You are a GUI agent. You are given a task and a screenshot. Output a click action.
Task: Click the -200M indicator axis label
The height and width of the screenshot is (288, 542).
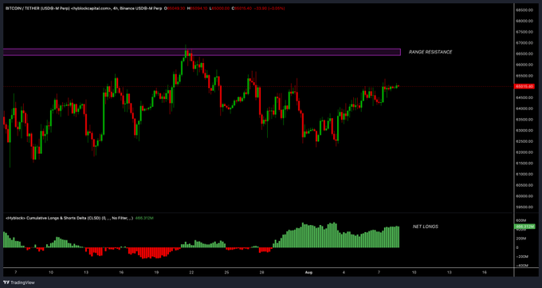pyautogui.click(x=521, y=257)
